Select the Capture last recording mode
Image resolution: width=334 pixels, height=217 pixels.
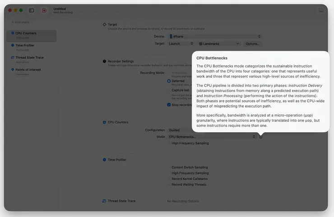(181, 90)
